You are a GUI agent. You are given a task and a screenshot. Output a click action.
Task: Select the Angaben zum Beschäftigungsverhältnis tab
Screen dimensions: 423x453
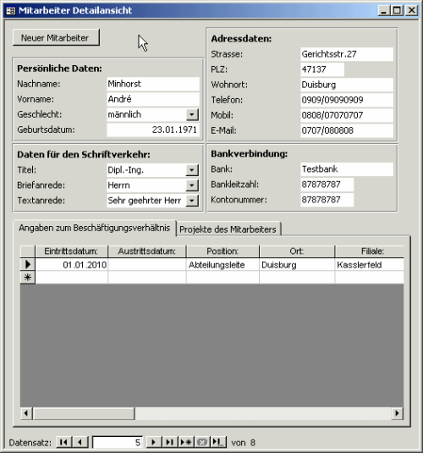pyautogui.click(x=95, y=228)
